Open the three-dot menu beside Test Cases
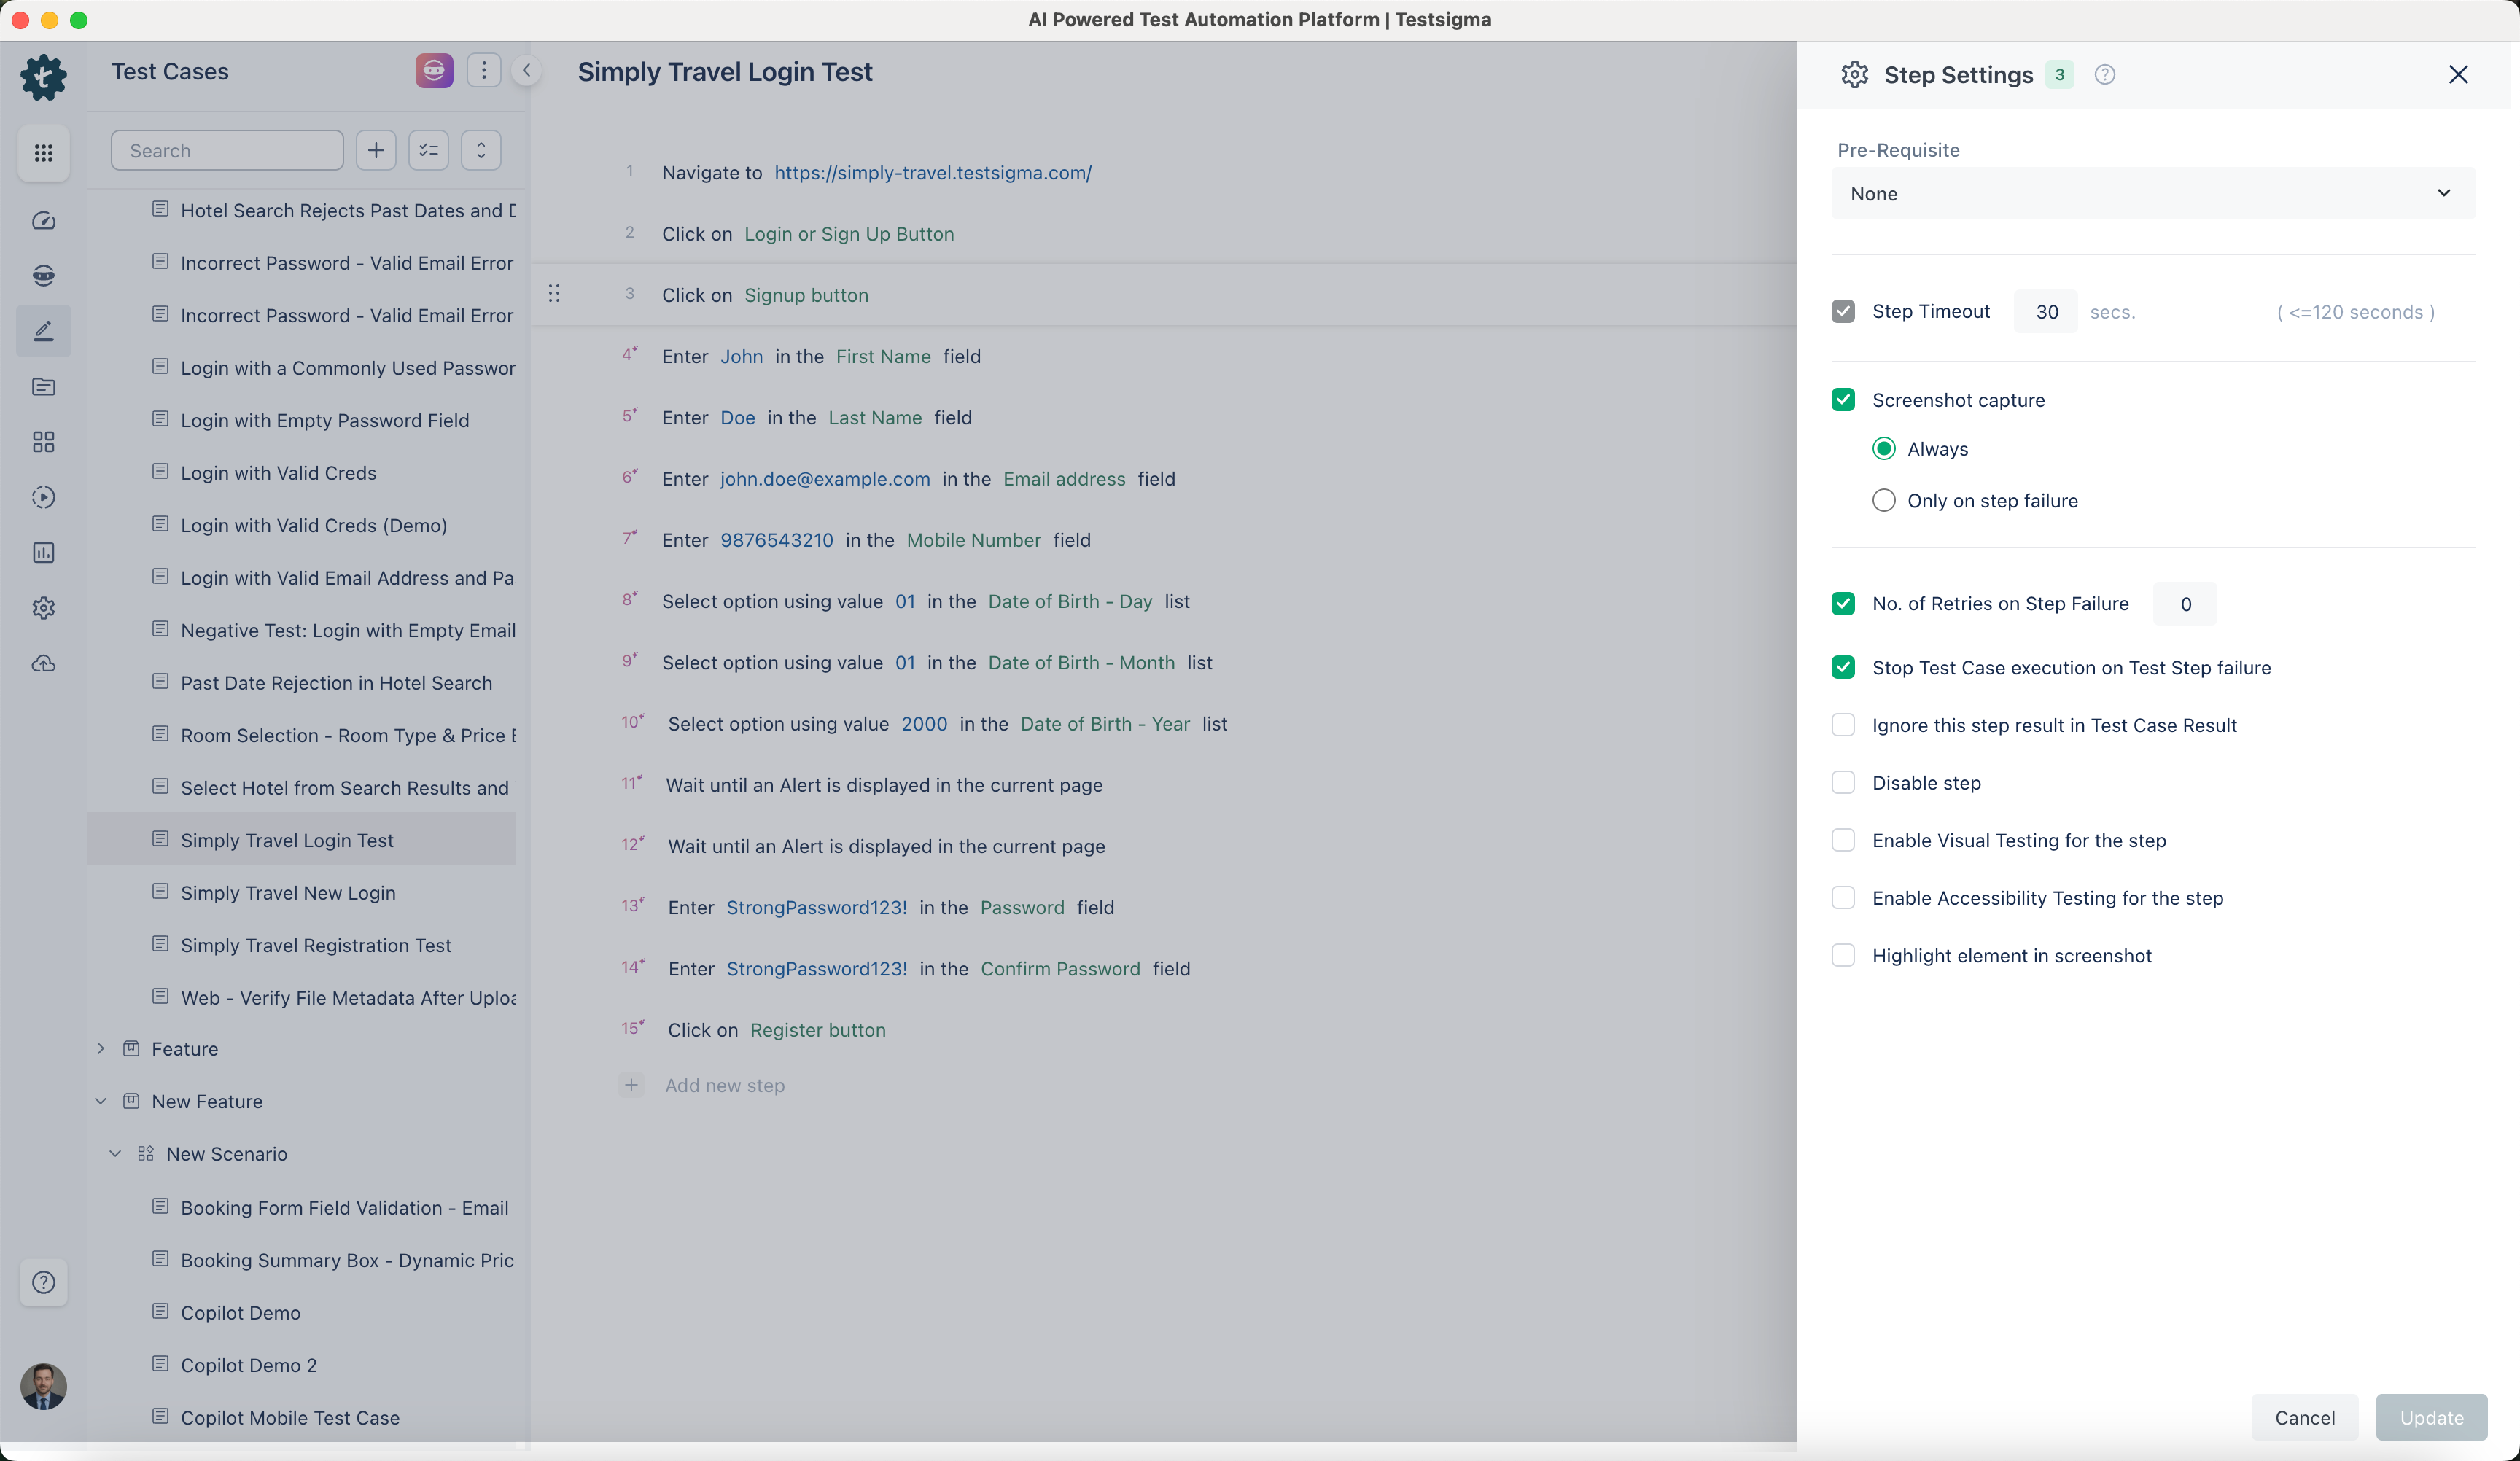 tap(484, 71)
